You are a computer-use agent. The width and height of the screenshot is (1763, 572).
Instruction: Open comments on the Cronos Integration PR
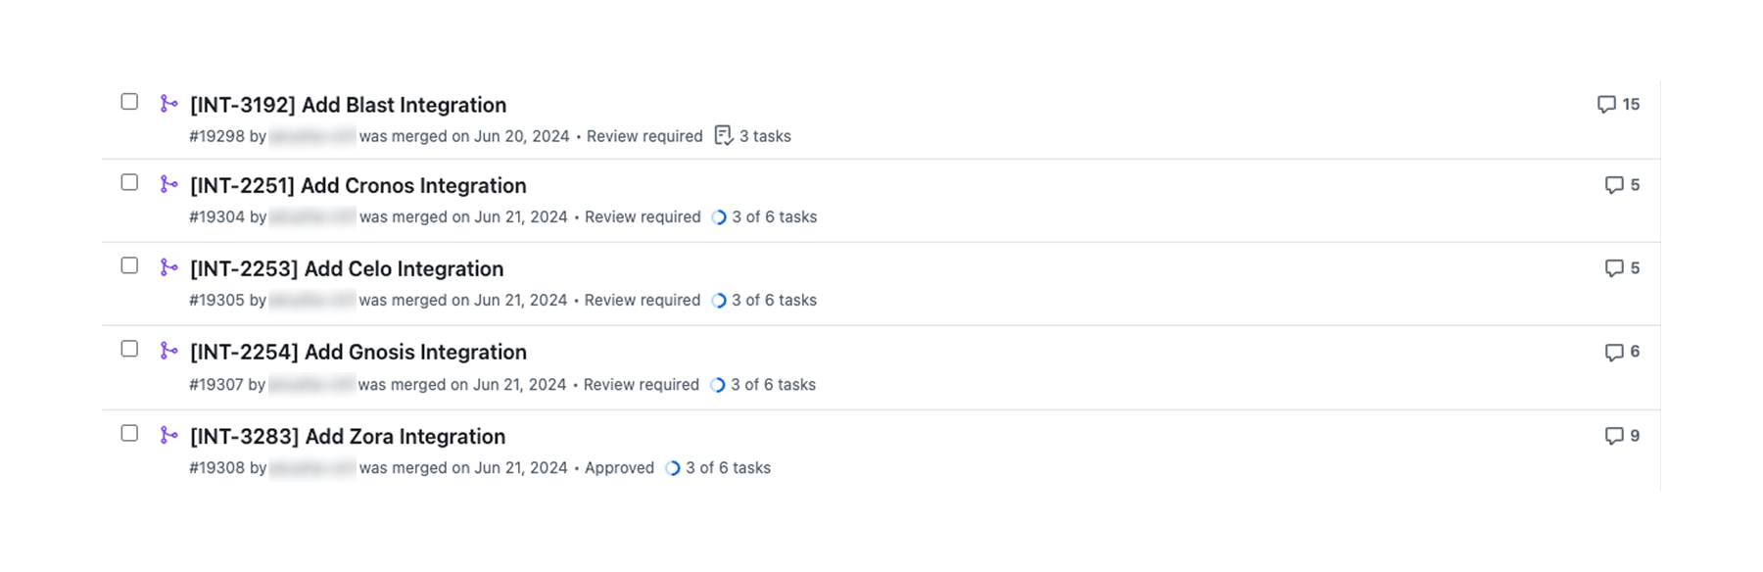tap(1614, 185)
